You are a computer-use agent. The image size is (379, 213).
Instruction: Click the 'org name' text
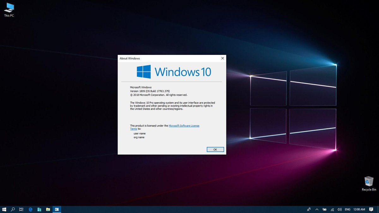[139, 137]
